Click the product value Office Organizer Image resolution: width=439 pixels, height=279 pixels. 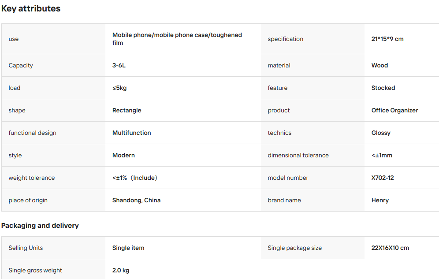click(394, 111)
